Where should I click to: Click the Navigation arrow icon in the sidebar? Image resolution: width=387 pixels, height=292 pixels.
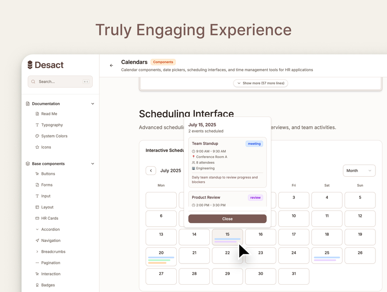tap(37, 241)
